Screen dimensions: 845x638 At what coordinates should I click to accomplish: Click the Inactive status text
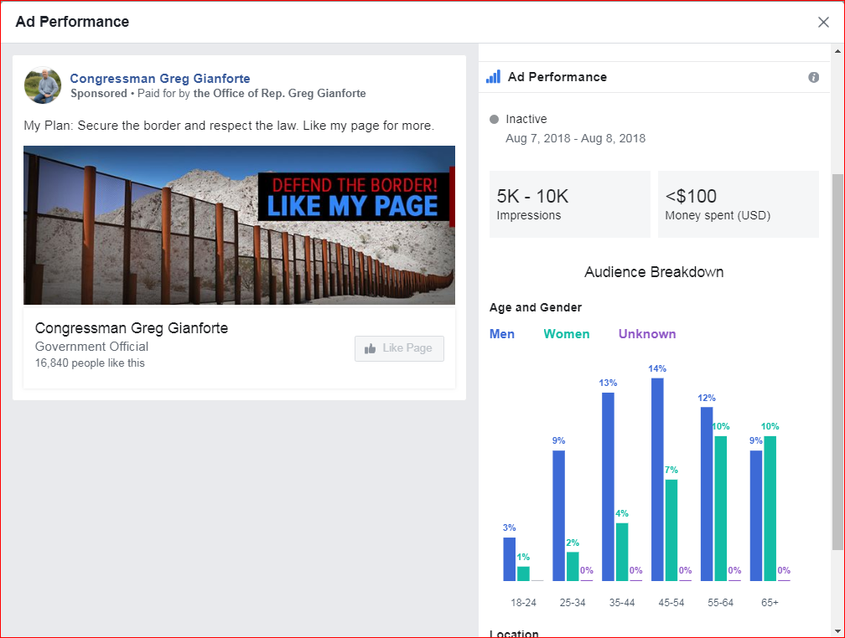point(526,119)
